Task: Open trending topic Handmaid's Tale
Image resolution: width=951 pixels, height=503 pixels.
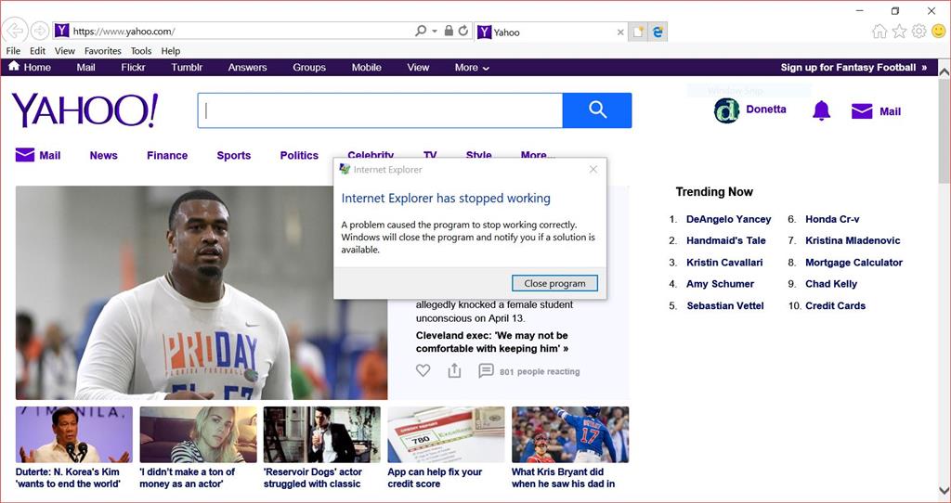Action: [726, 240]
